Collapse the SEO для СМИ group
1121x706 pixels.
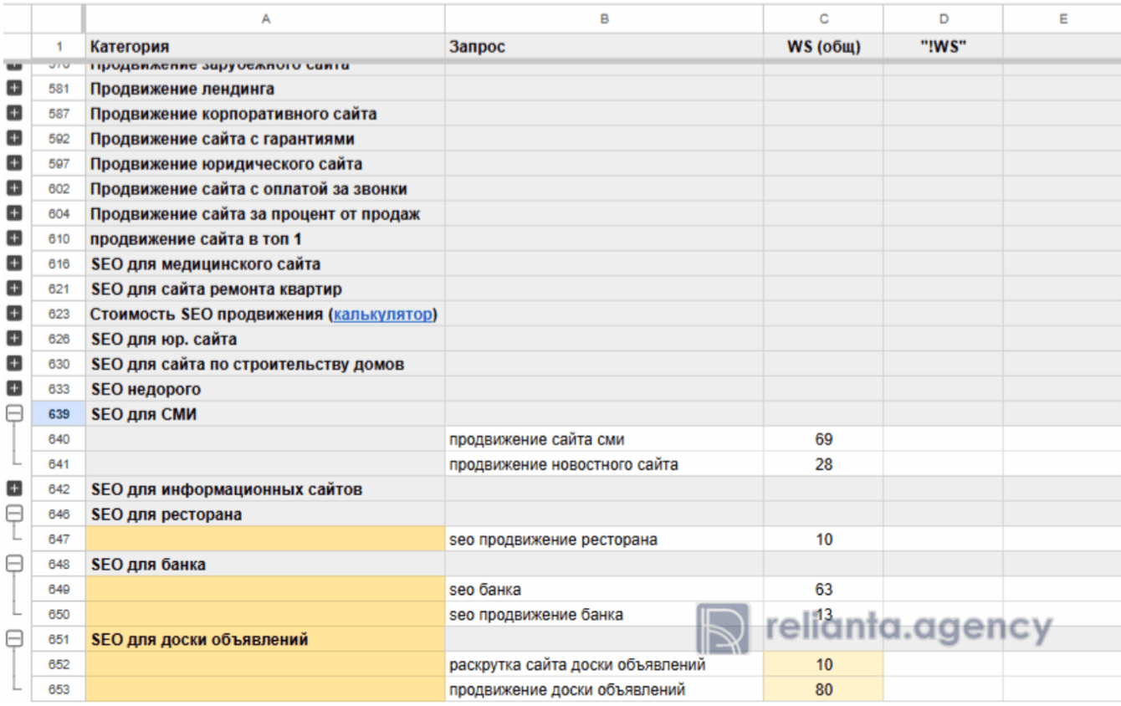[13, 413]
